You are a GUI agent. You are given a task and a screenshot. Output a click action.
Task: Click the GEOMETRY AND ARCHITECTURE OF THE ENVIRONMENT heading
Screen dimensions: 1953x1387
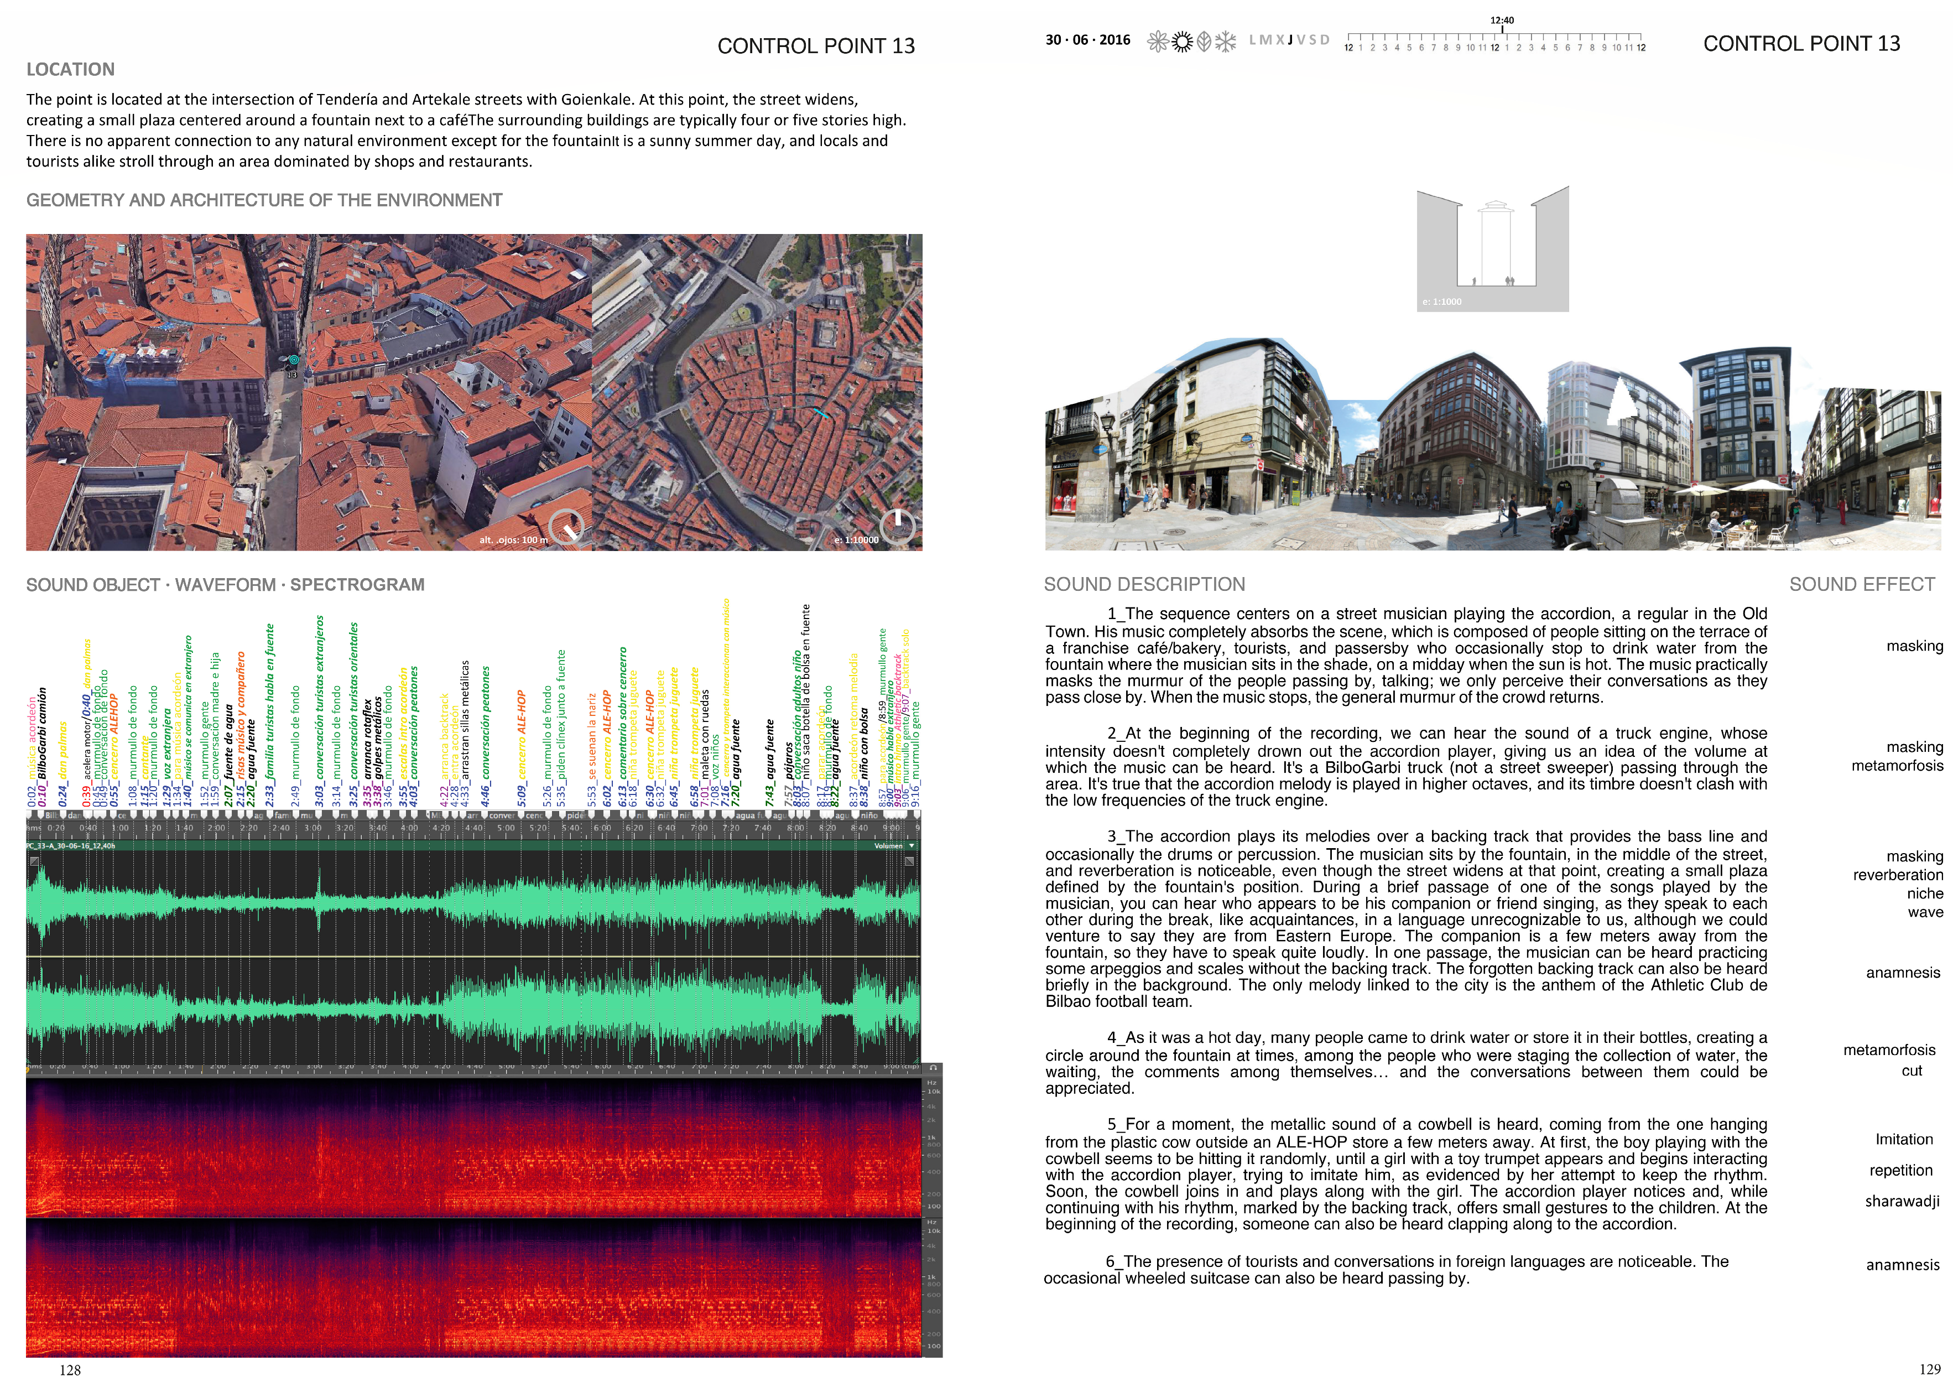[x=264, y=200]
